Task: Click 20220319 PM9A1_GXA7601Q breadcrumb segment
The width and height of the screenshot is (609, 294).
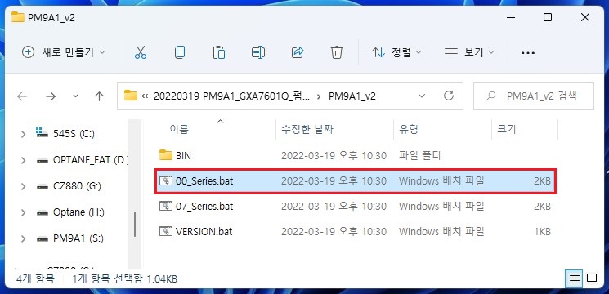Action: tap(232, 96)
